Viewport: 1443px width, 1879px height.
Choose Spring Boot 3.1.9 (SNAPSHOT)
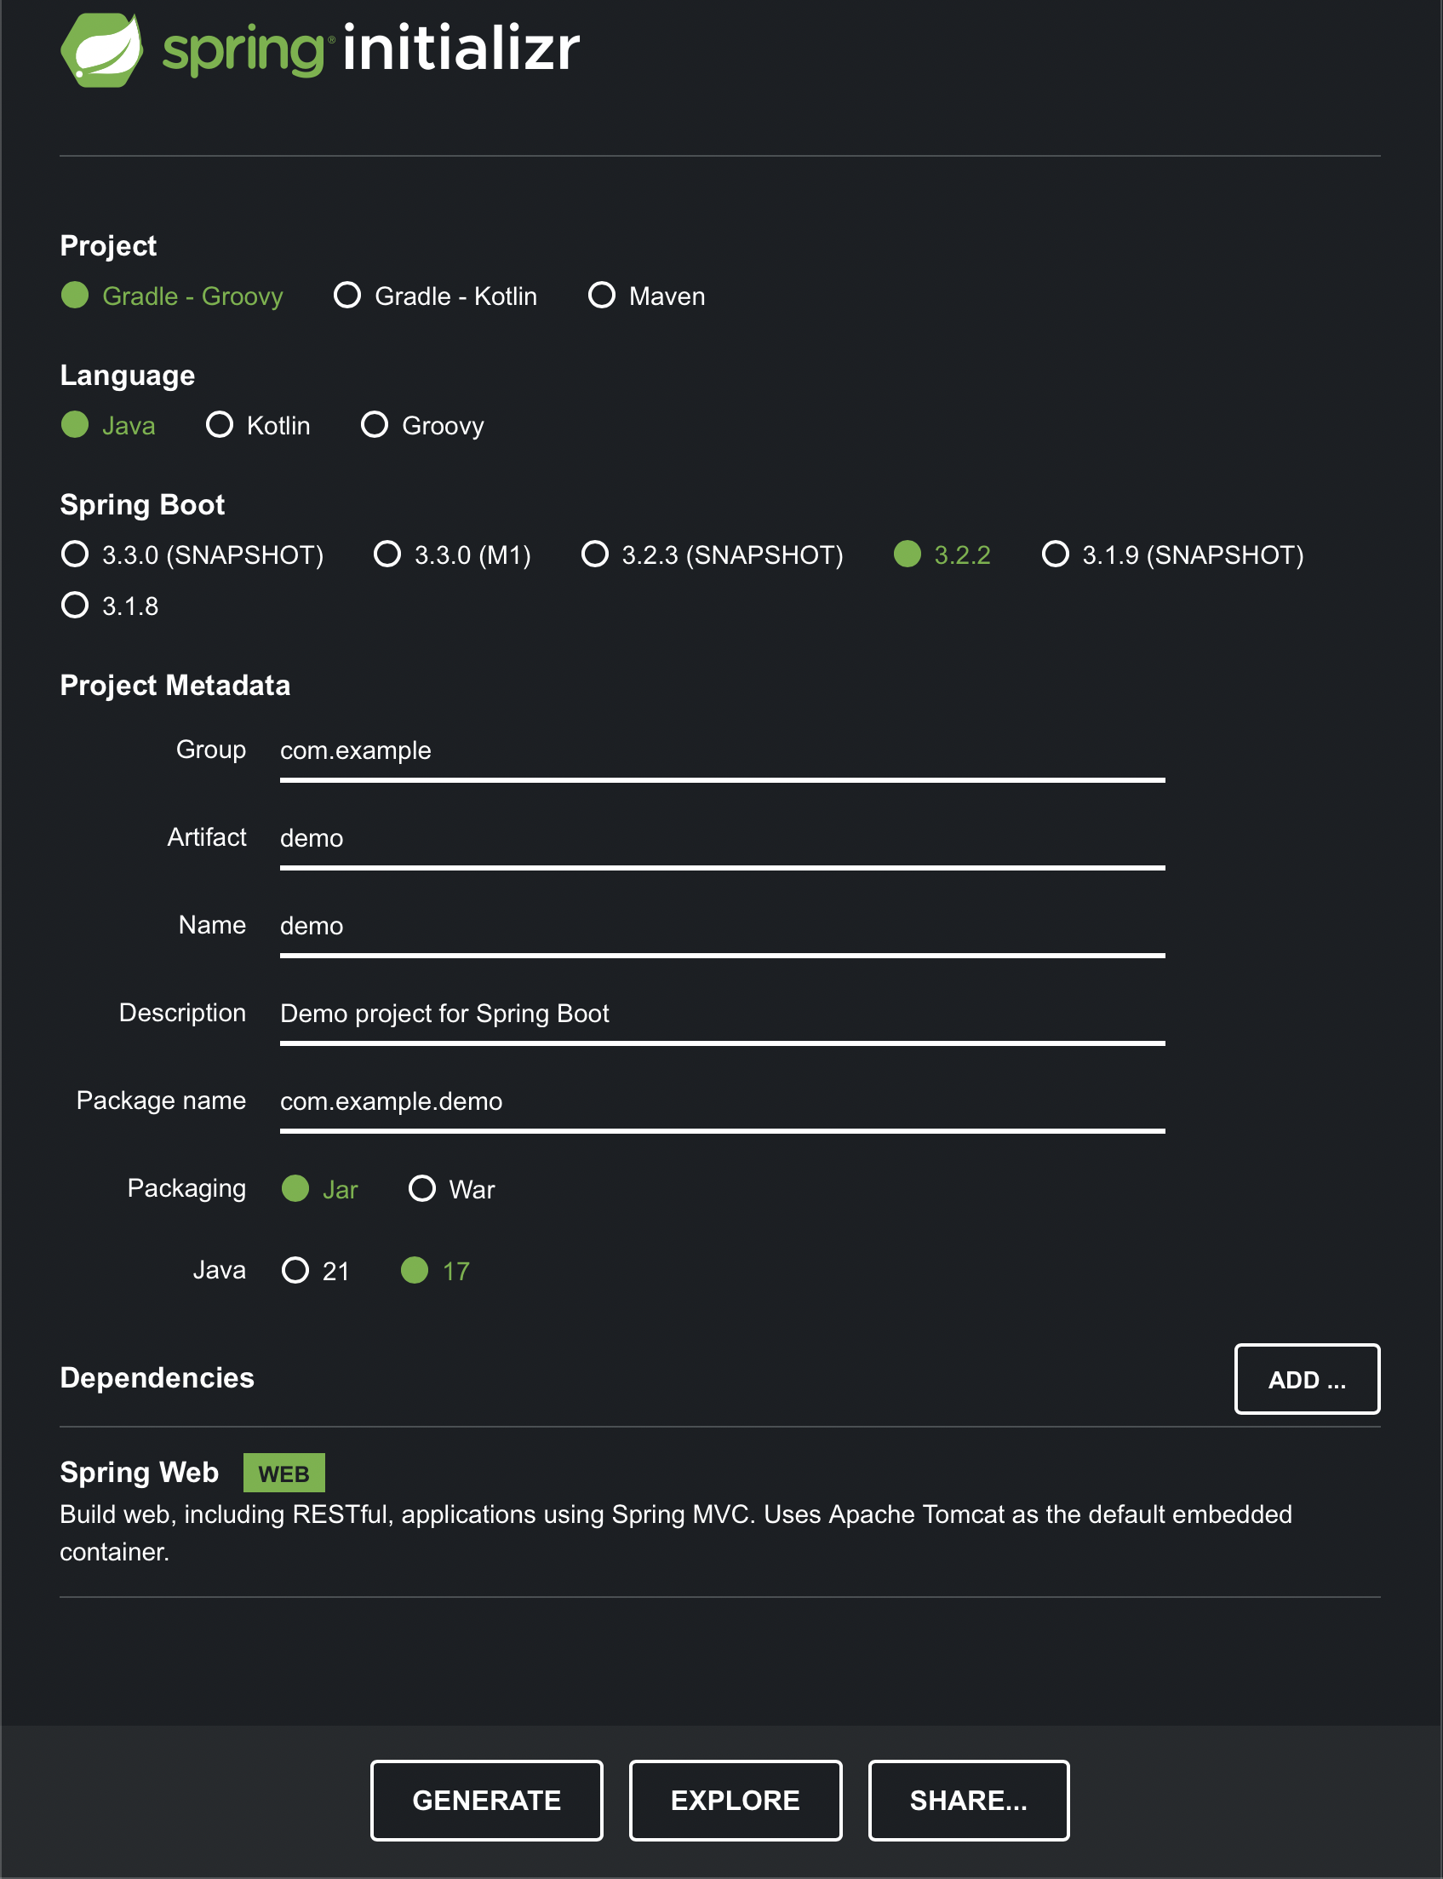coord(1172,555)
